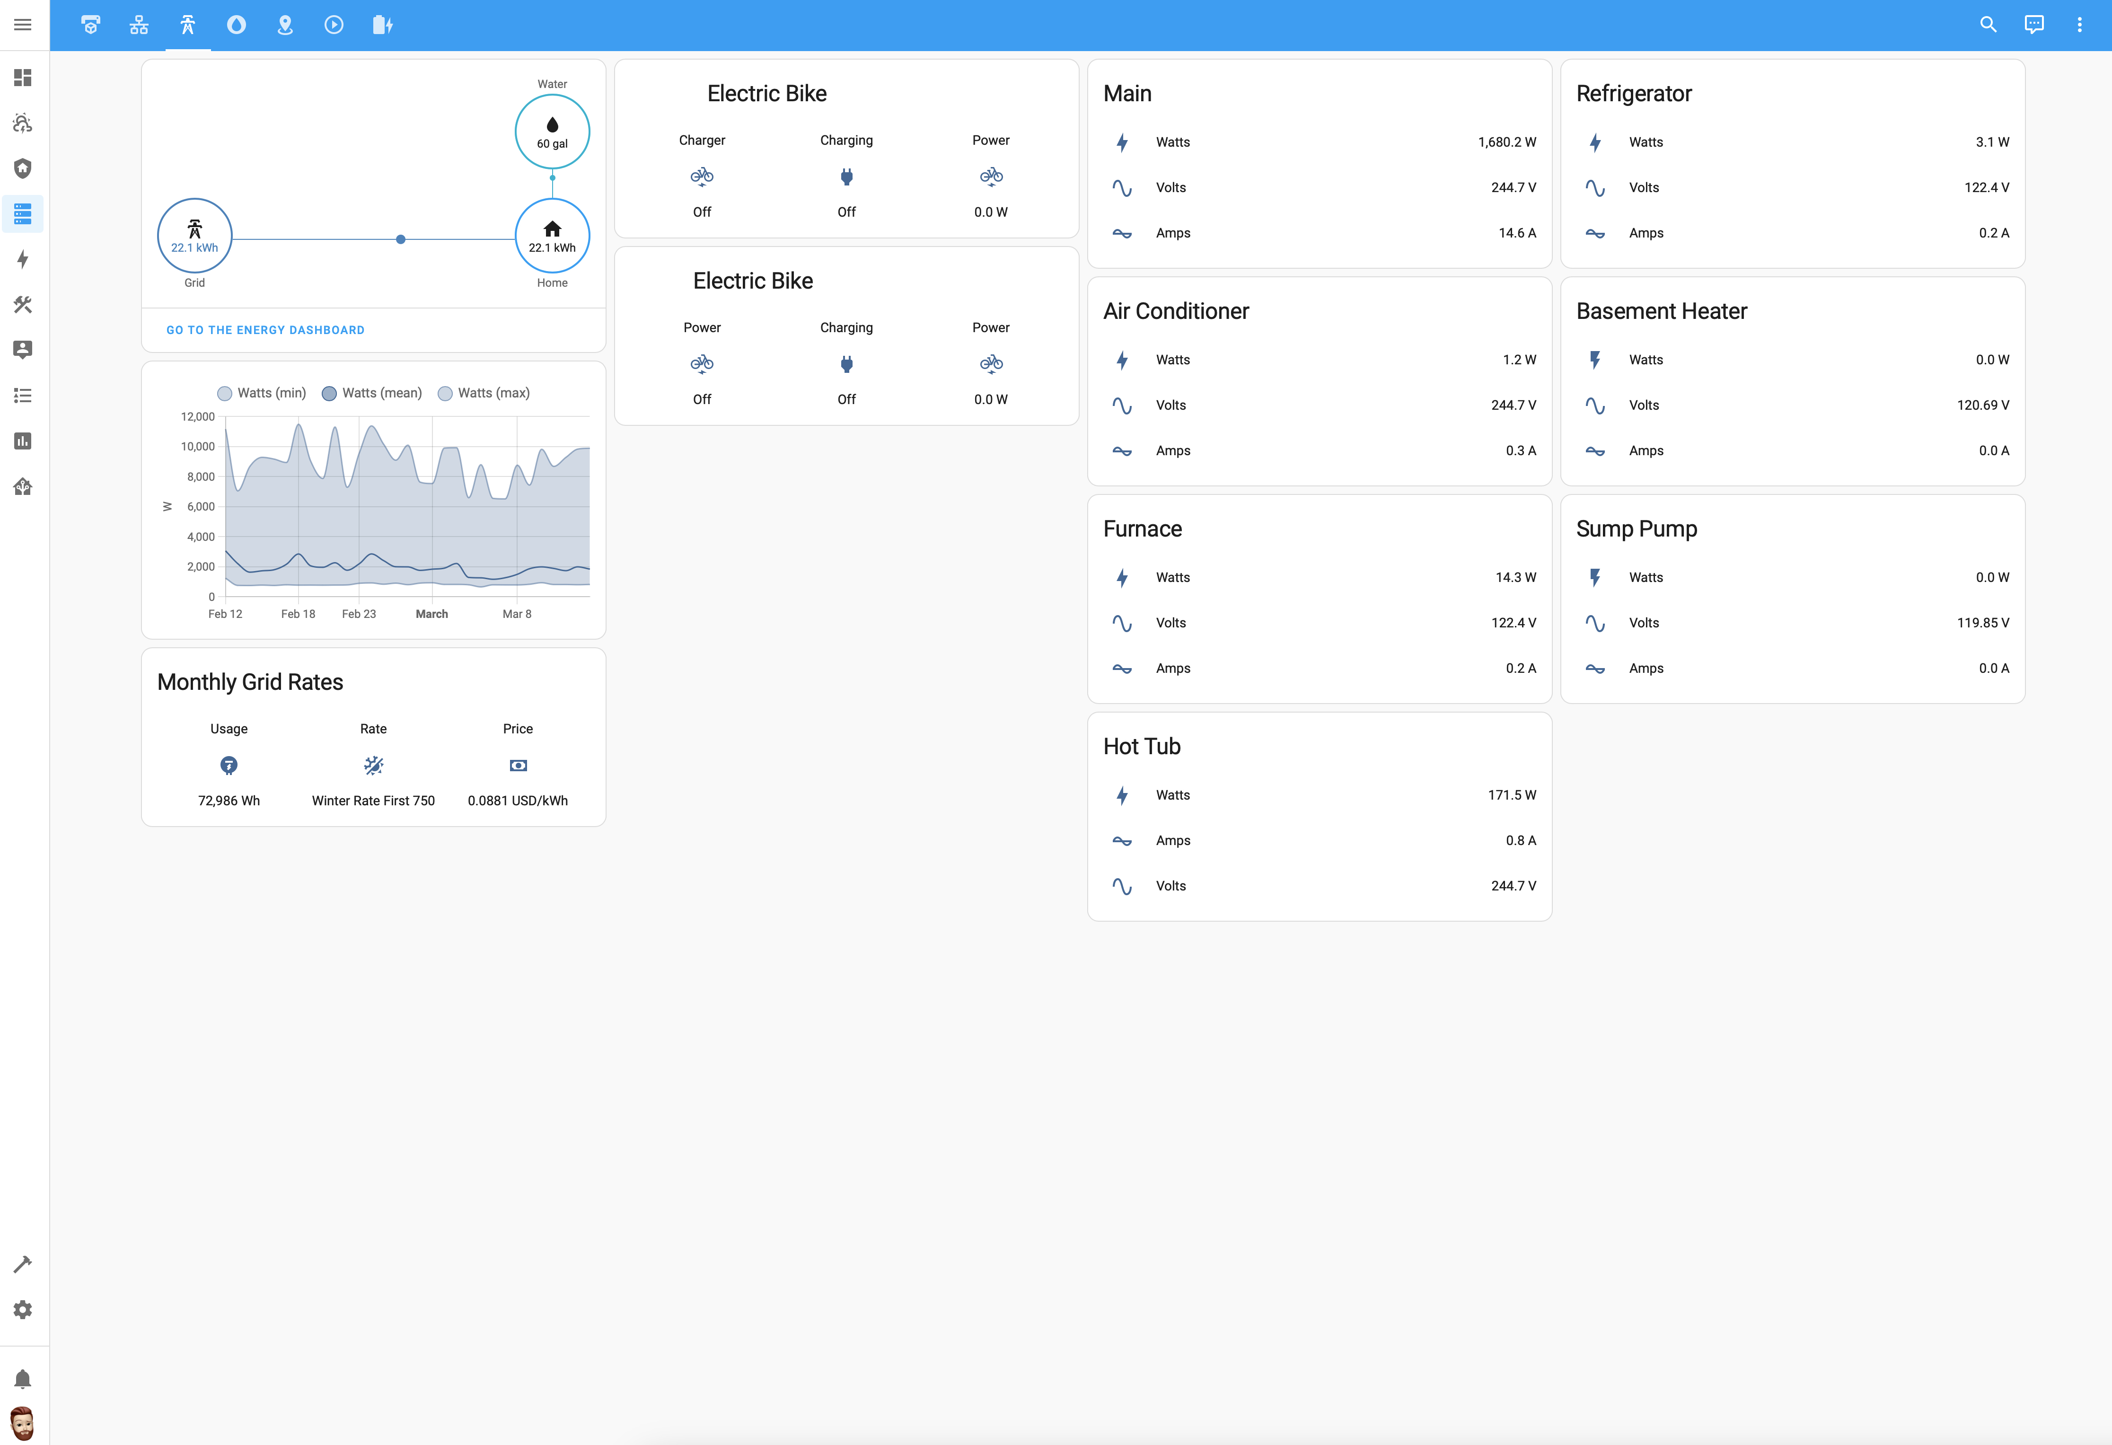Image resolution: width=2112 pixels, height=1445 pixels.
Task: Click the Water 60 gal circle
Action: click(x=552, y=132)
